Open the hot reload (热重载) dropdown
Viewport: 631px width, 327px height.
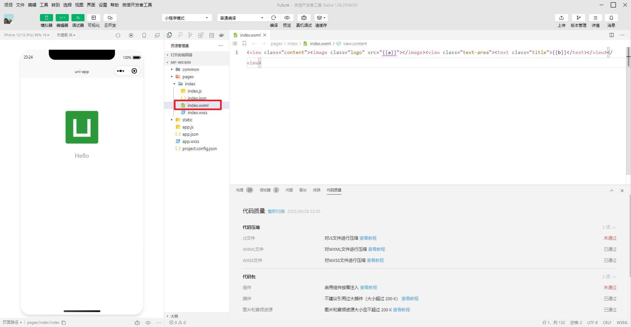pos(66,35)
